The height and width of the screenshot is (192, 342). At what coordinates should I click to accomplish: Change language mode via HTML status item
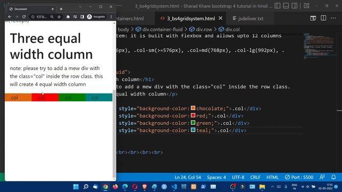click(273, 177)
